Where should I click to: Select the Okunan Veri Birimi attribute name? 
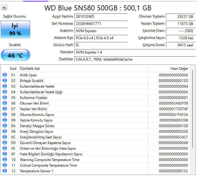pos(34,103)
